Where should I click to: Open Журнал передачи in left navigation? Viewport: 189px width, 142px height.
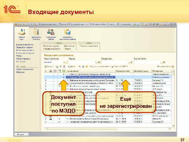(23, 59)
